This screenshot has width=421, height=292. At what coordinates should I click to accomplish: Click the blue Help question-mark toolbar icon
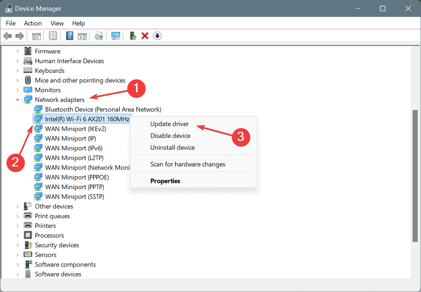pos(69,36)
